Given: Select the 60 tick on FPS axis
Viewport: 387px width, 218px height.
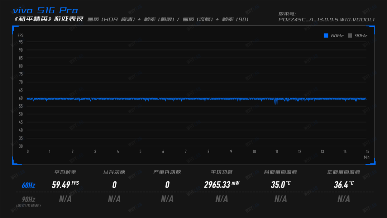Looking at the screenshot, I should pos(21,98).
